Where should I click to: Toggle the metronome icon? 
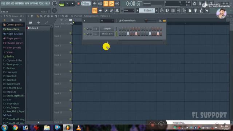(x=95, y=3)
